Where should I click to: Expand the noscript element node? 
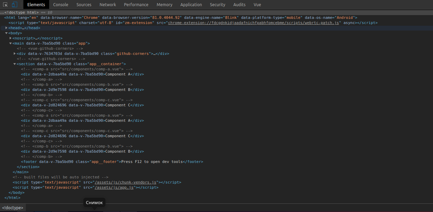click(x=11, y=38)
